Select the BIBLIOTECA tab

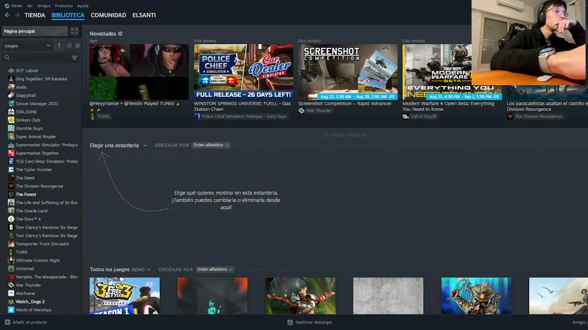[x=68, y=15]
